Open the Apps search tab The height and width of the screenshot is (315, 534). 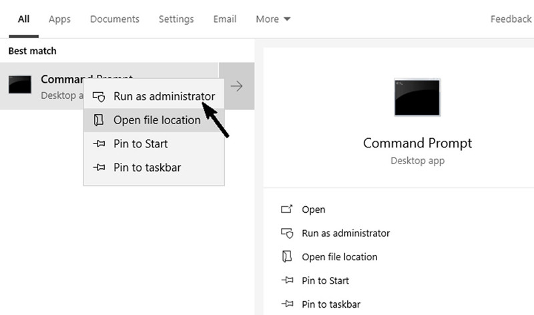[x=59, y=19]
